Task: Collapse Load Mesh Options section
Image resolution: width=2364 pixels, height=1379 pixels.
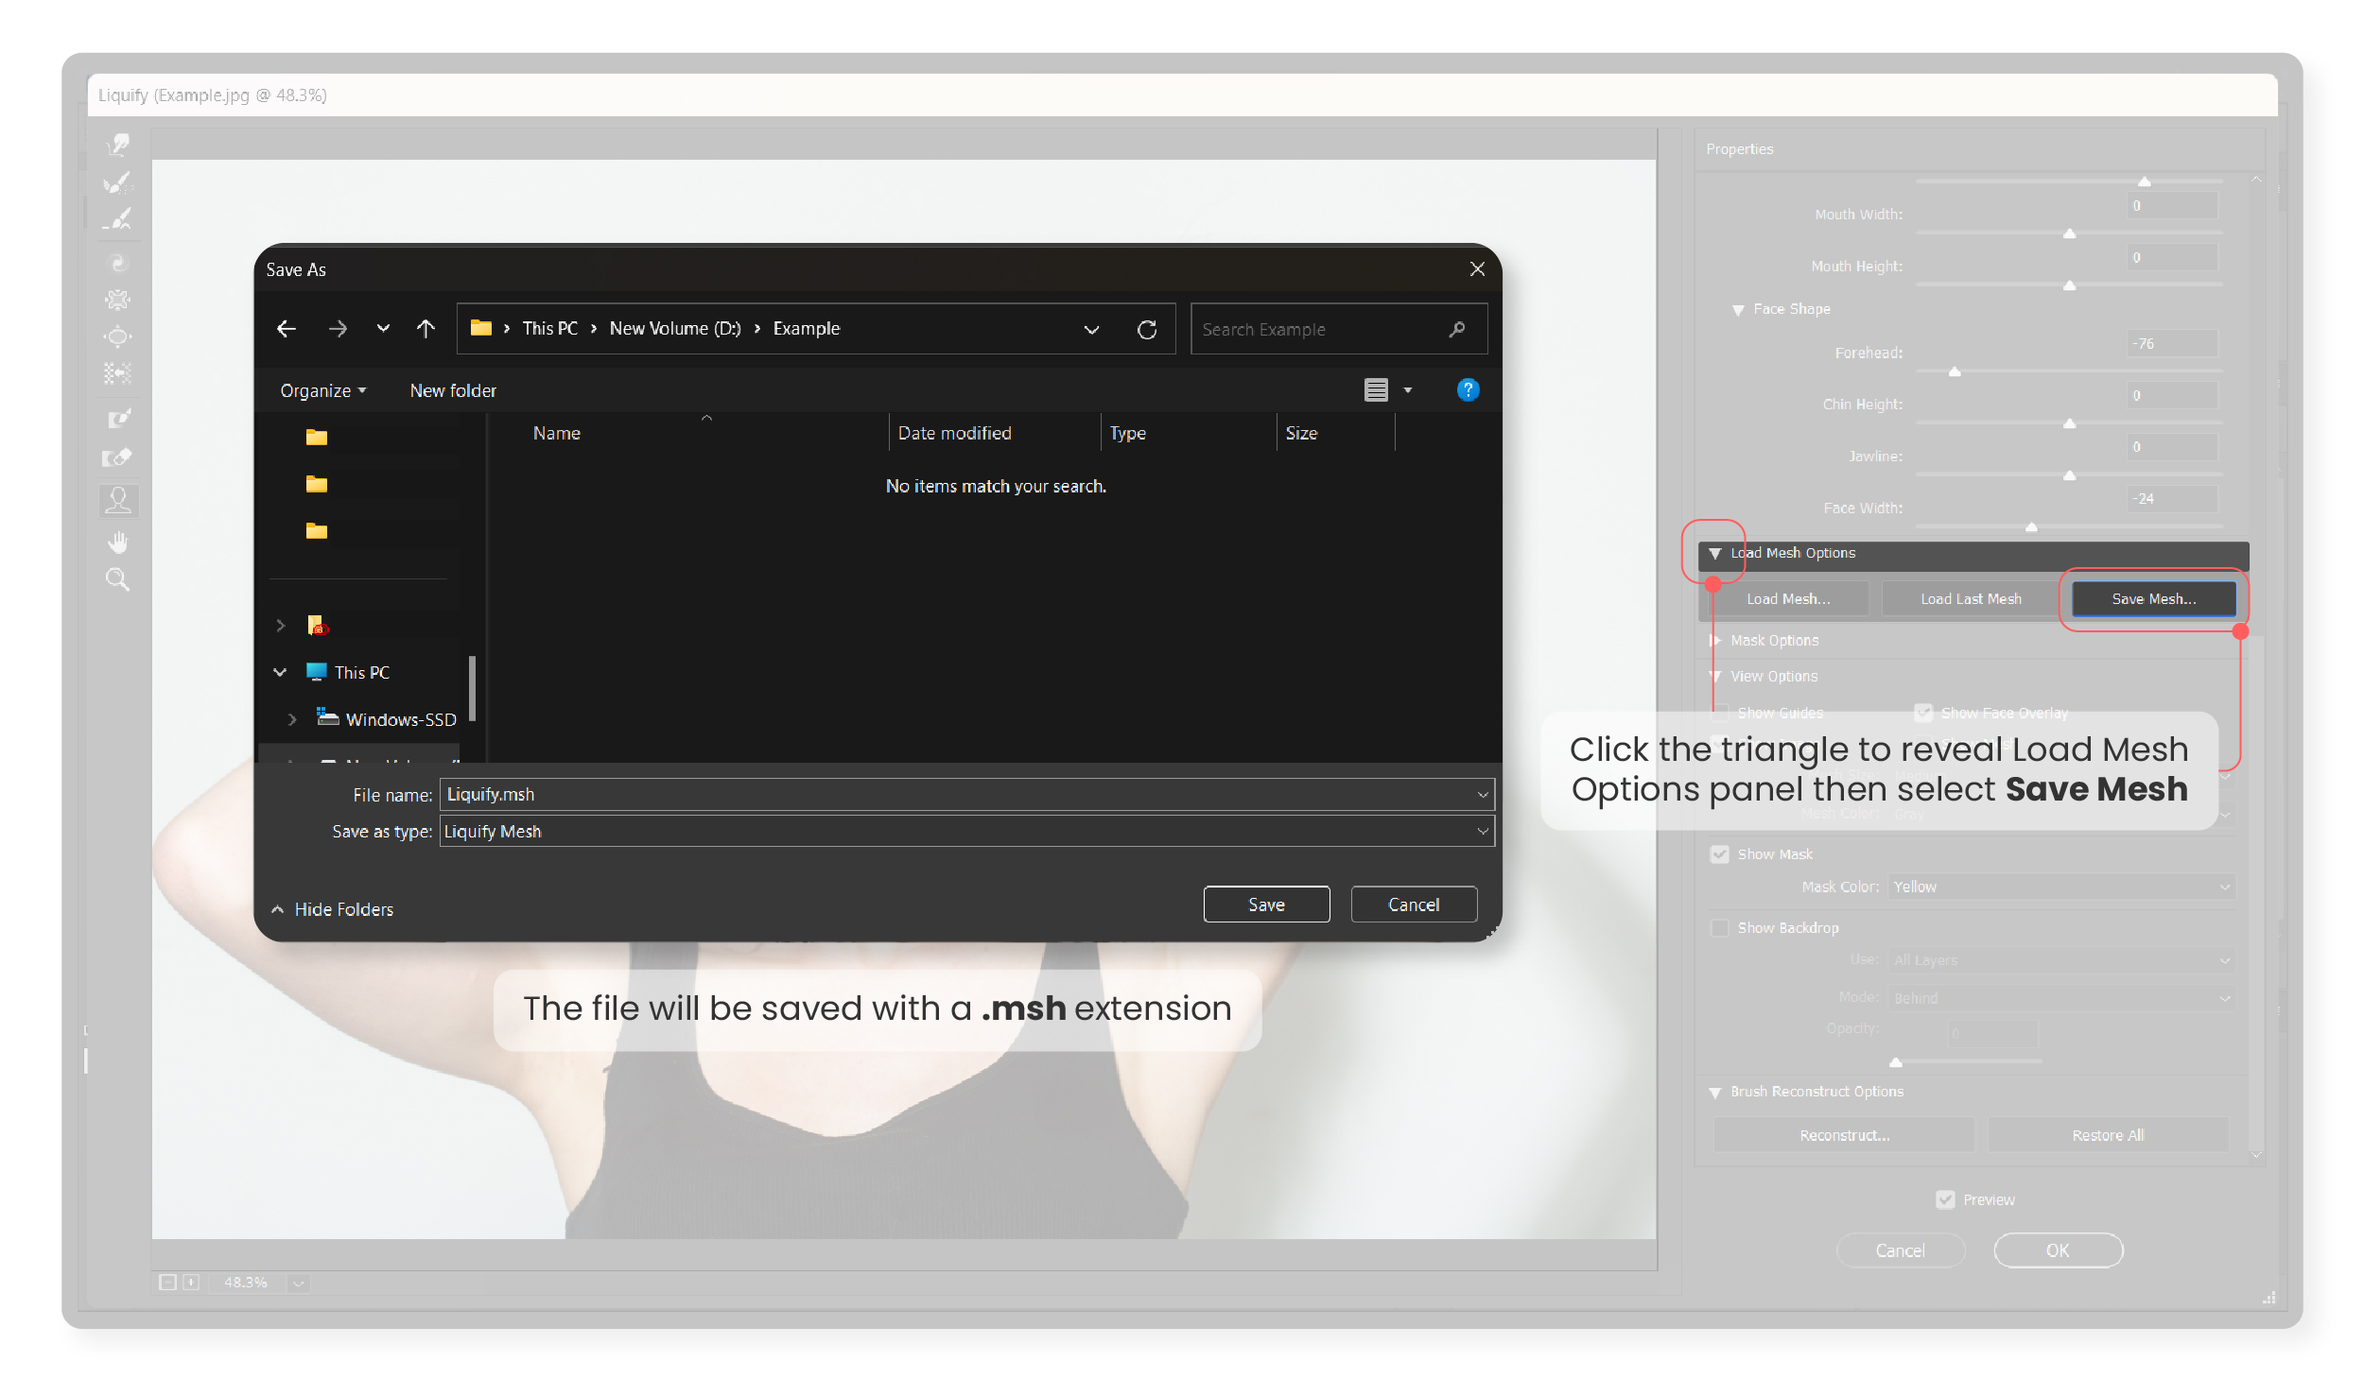Action: 1714,553
